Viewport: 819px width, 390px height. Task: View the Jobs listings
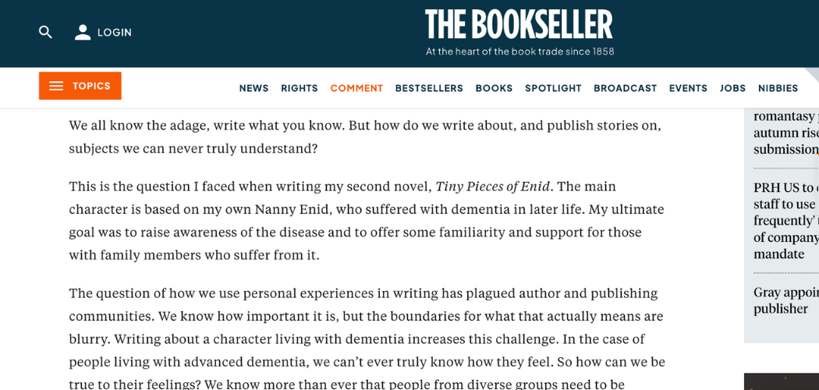(x=732, y=88)
